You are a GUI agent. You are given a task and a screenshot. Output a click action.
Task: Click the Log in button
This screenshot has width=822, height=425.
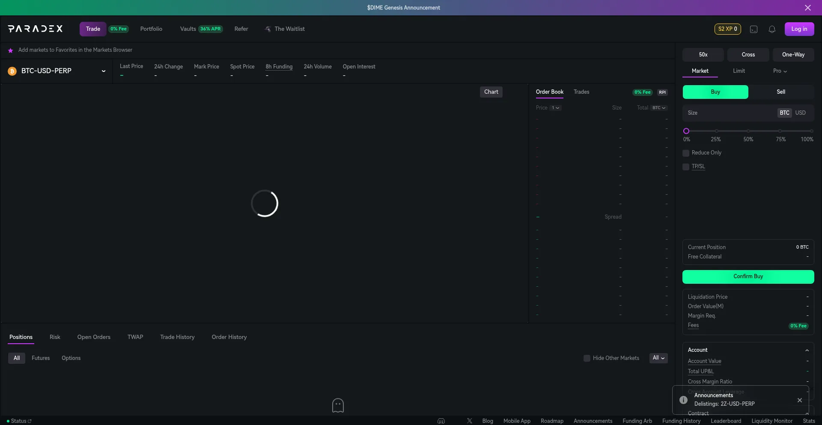pyautogui.click(x=799, y=29)
